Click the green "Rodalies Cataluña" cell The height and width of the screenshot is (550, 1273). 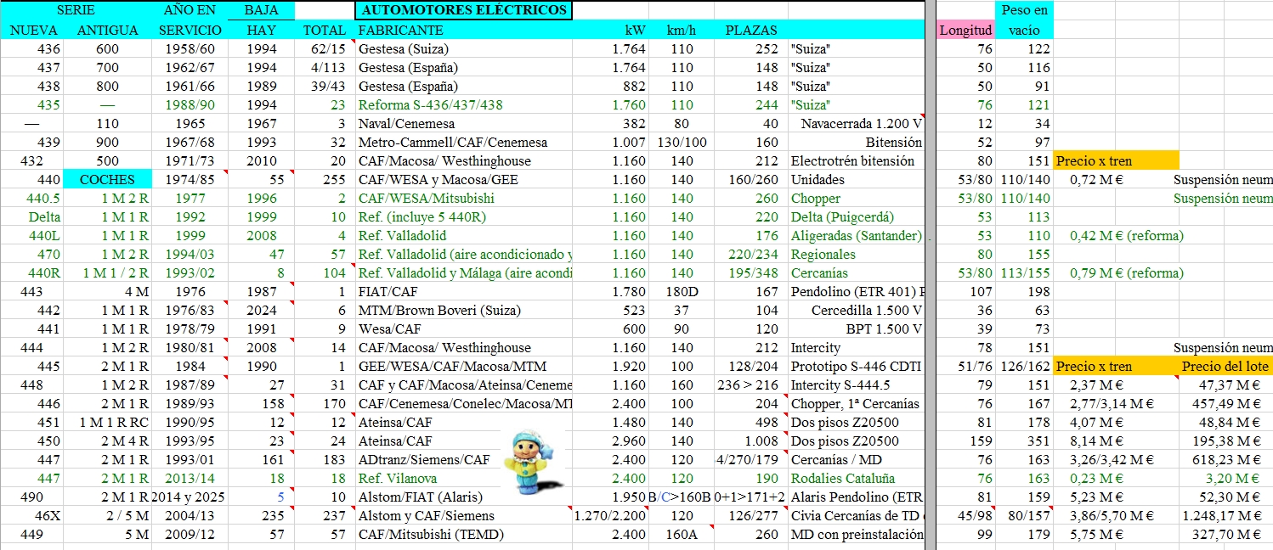pyautogui.click(x=842, y=478)
